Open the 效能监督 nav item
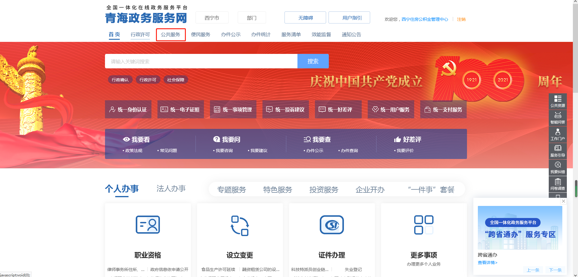The width and height of the screenshot is (578, 277). (x=321, y=34)
